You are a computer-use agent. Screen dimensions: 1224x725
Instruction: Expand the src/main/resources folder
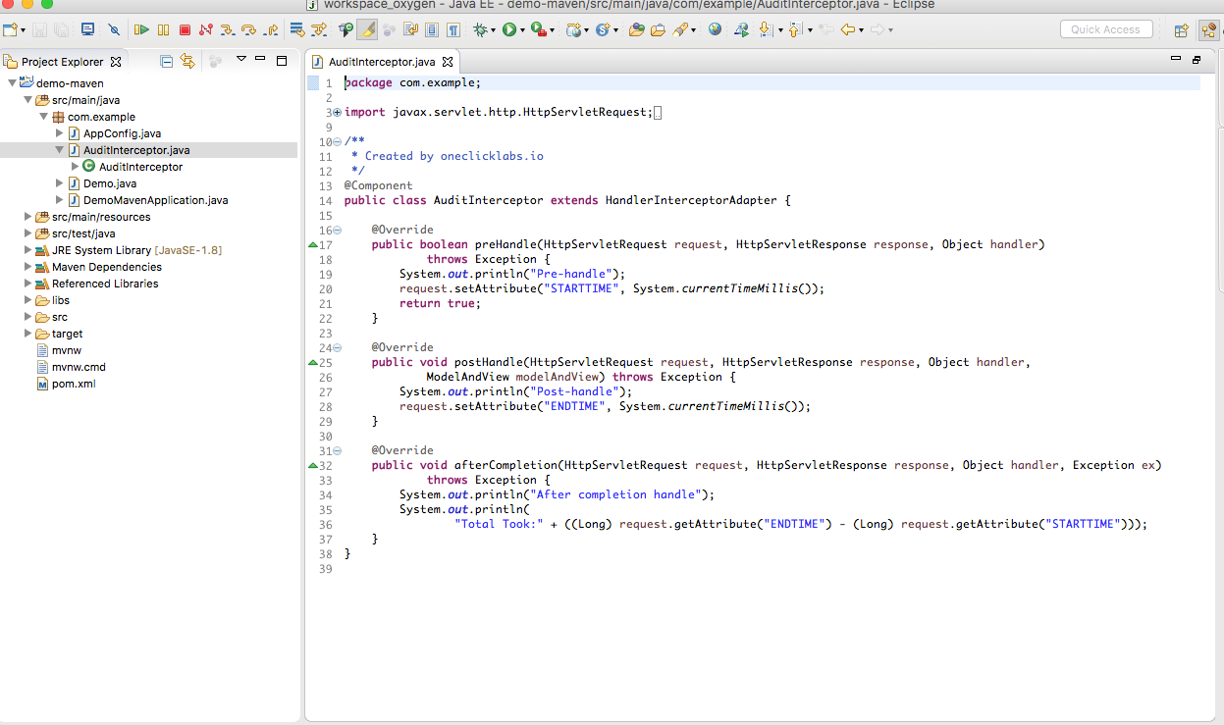tap(26, 217)
